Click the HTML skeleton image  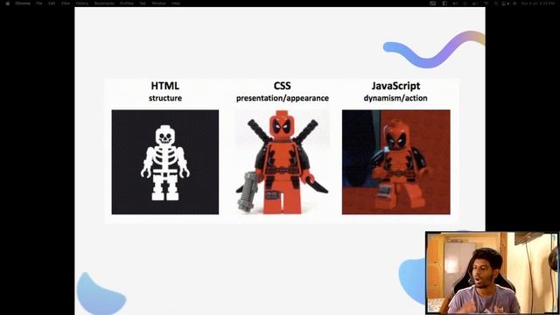[165, 162]
